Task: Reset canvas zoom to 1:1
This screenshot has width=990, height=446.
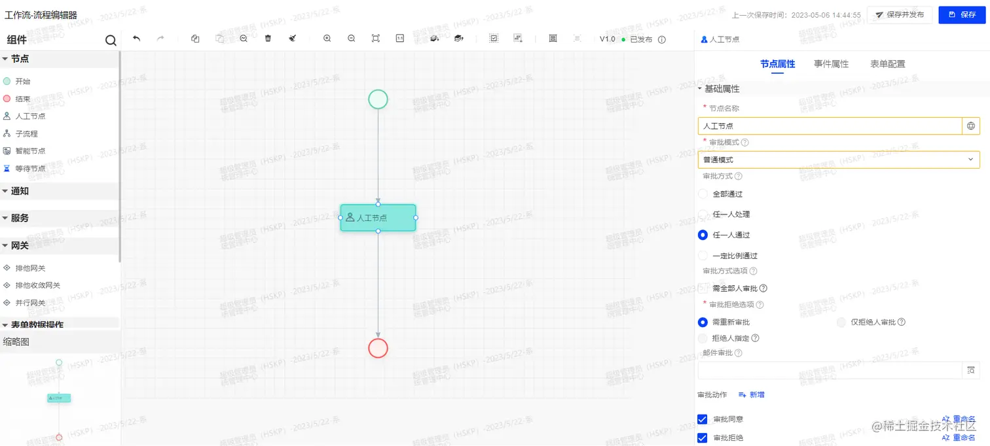Action: (x=400, y=39)
